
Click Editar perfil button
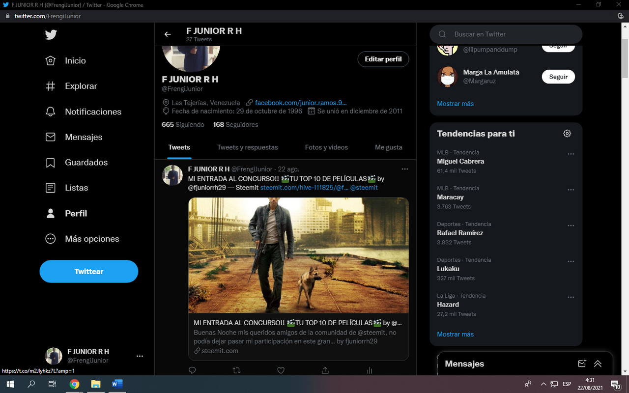(x=383, y=59)
